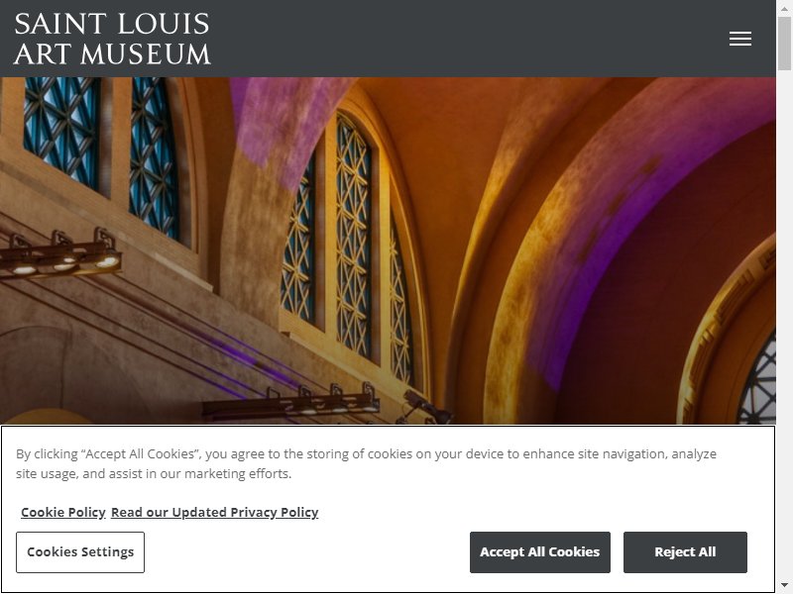Click the scrollbar up arrow
Viewport: 793px width, 594px height.
[x=784, y=8]
